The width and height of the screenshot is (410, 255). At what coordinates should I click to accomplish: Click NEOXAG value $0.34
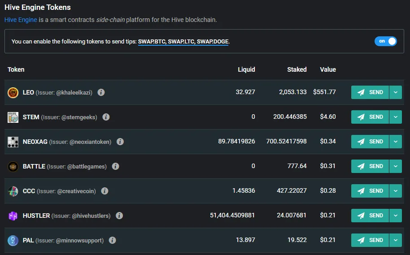(x=328, y=141)
